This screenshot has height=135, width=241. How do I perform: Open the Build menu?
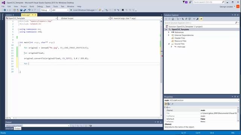pyautogui.click(x=32, y=6)
